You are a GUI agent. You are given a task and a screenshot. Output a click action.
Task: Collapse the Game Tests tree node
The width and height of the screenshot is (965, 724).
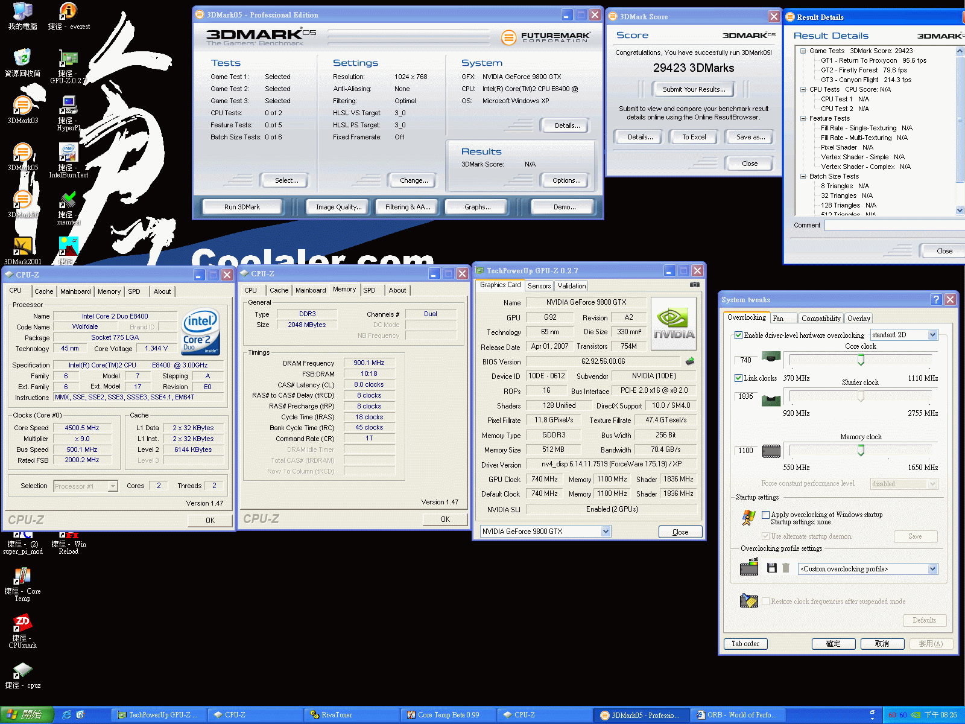tap(803, 51)
